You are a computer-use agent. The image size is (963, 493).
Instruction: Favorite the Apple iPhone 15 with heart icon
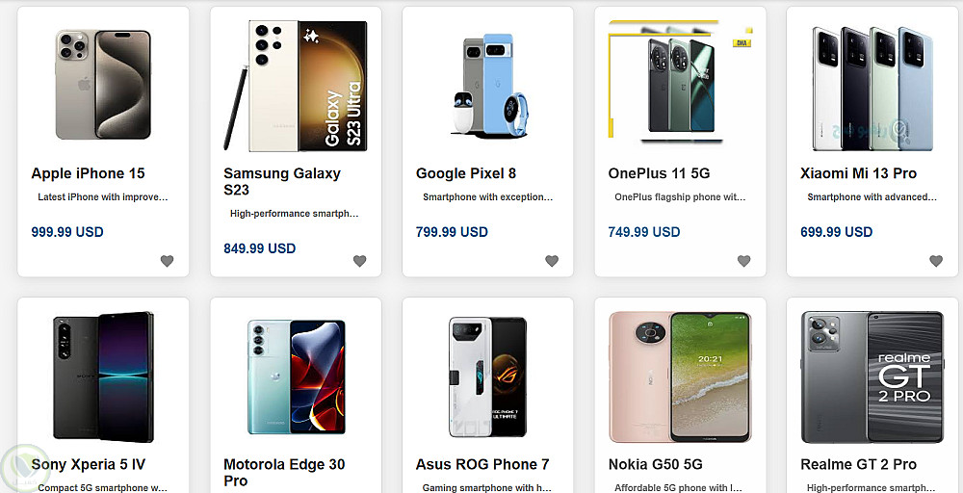(167, 261)
